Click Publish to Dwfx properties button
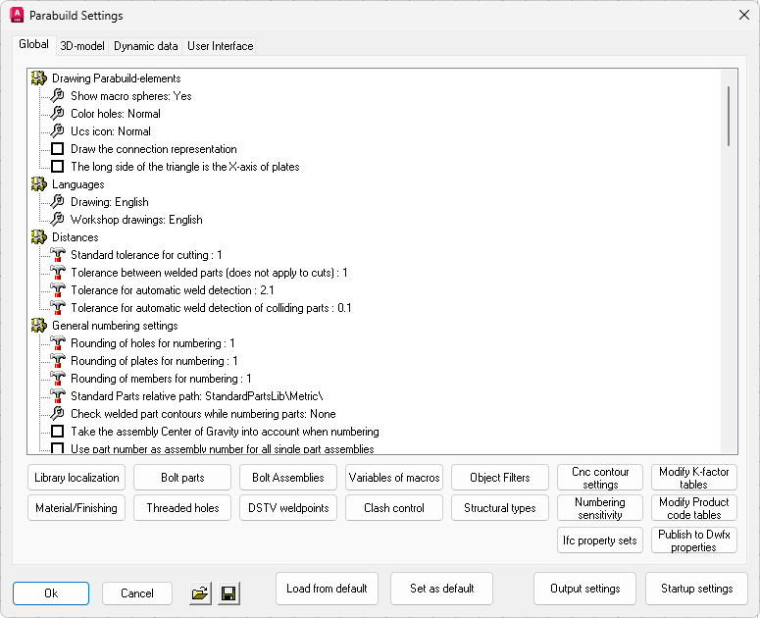This screenshot has width=760, height=618. click(694, 540)
